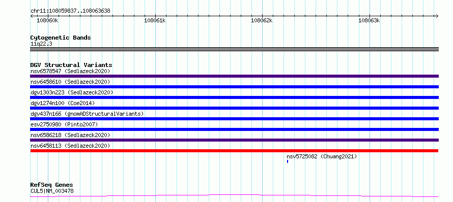Select the blue bar under dgv1274n100
Screen dimensions: 453x202
[x=234, y=108]
